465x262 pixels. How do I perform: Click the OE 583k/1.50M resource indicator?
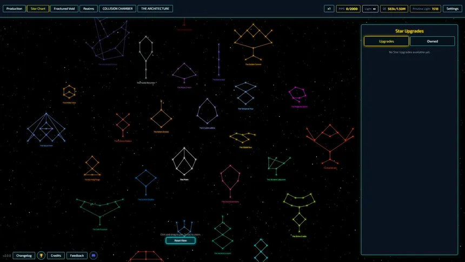tap(394, 9)
